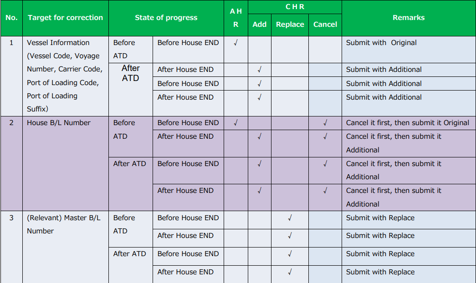Click row number 3 cell
This screenshot has width=476, height=283.
point(11,218)
